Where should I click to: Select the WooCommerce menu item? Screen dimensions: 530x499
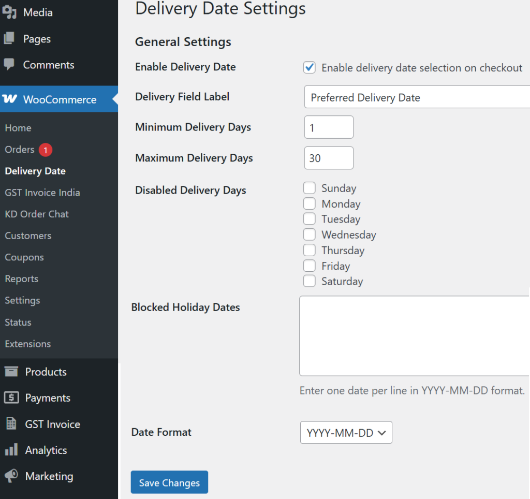coord(60,99)
